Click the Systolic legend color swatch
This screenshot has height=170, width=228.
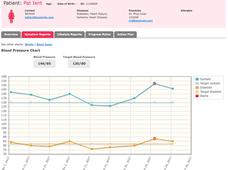tap(197, 79)
